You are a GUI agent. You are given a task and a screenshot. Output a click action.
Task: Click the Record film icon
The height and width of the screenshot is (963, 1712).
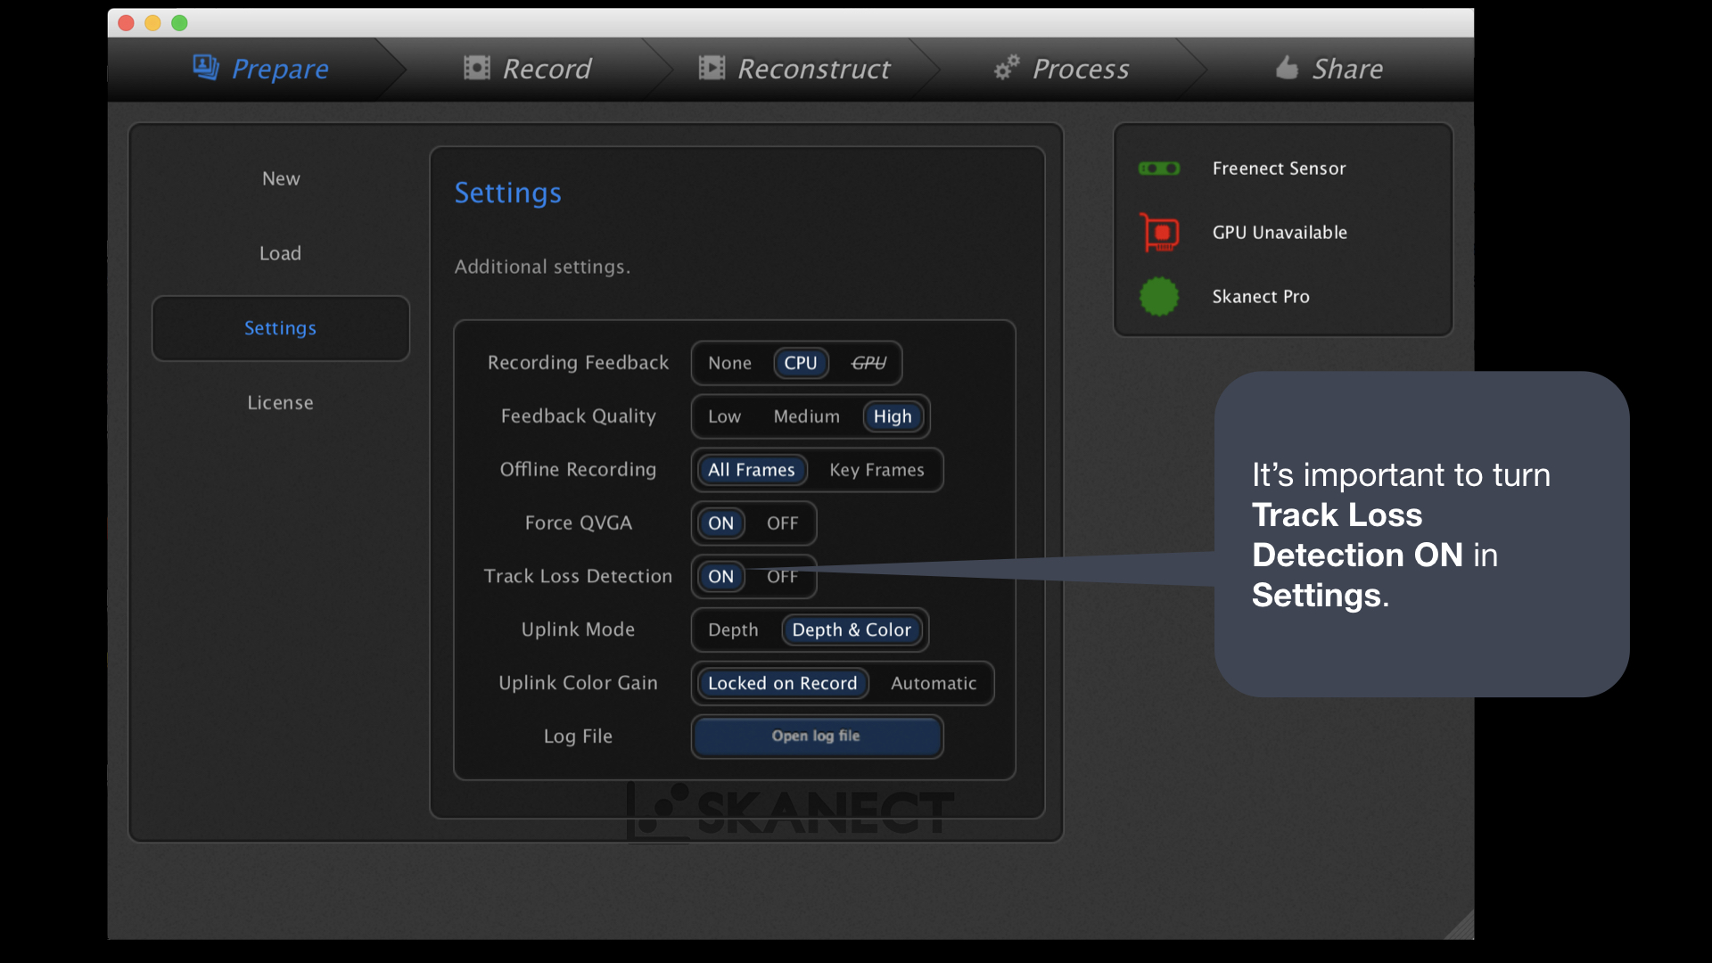pyautogui.click(x=477, y=68)
